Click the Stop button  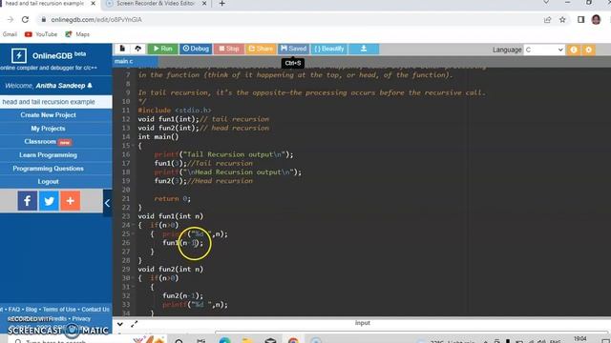point(229,49)
